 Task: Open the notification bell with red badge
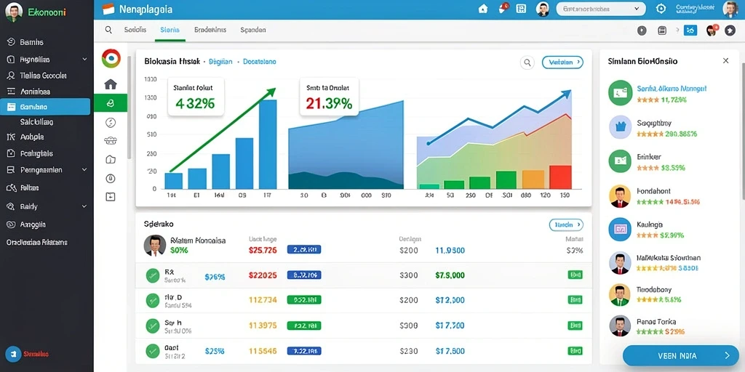click(x=503, y=8)
